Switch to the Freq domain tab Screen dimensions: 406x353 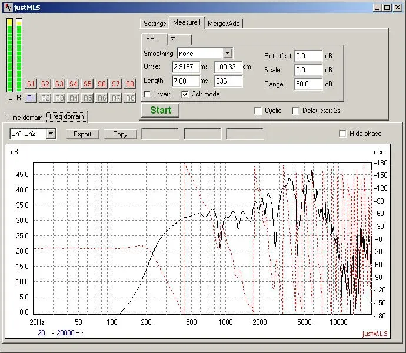pyautogui.click(x=67, y=116)
